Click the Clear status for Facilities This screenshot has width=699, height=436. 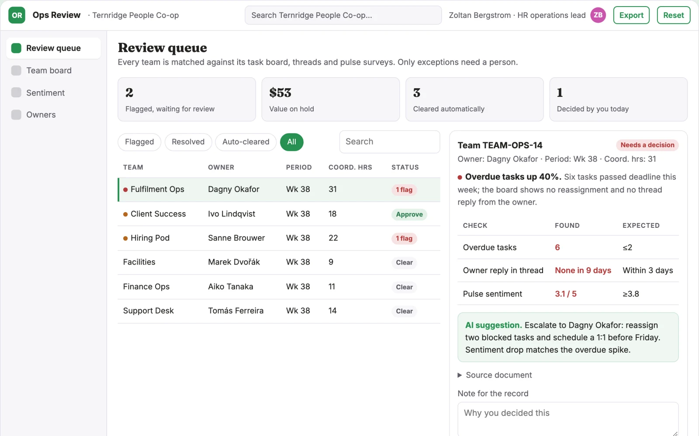(404, 263)
